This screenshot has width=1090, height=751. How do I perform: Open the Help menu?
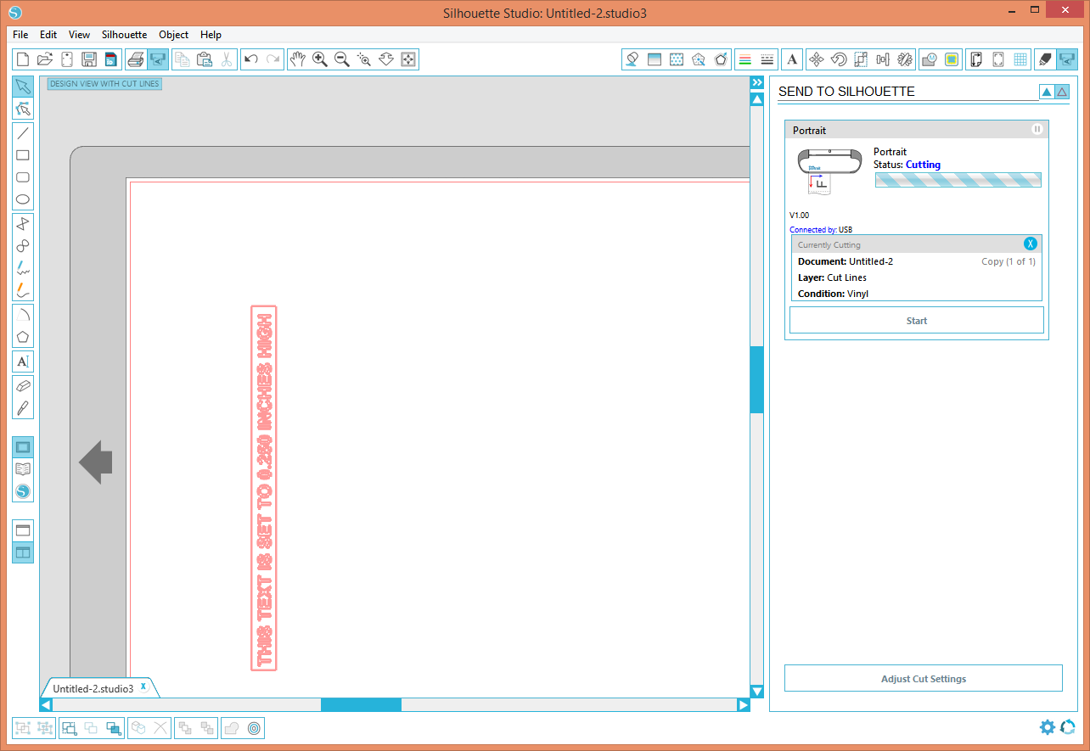pyautogui.click(x=211, y=35)
